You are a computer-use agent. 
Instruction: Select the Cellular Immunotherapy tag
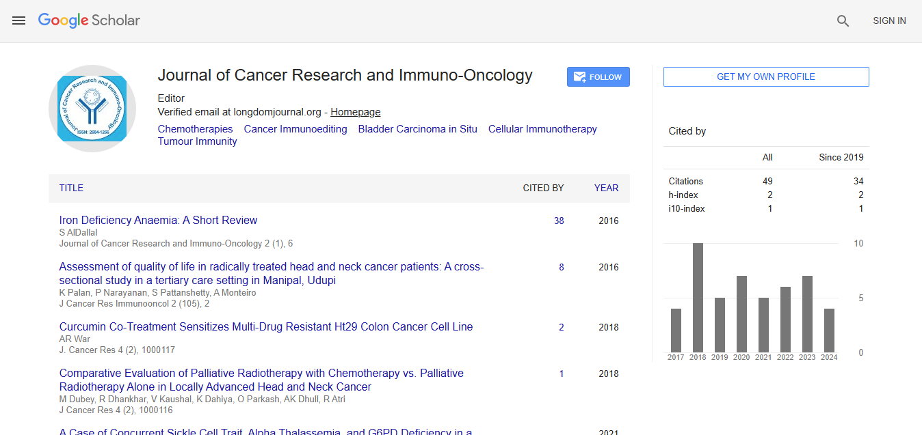click(542, 129)
